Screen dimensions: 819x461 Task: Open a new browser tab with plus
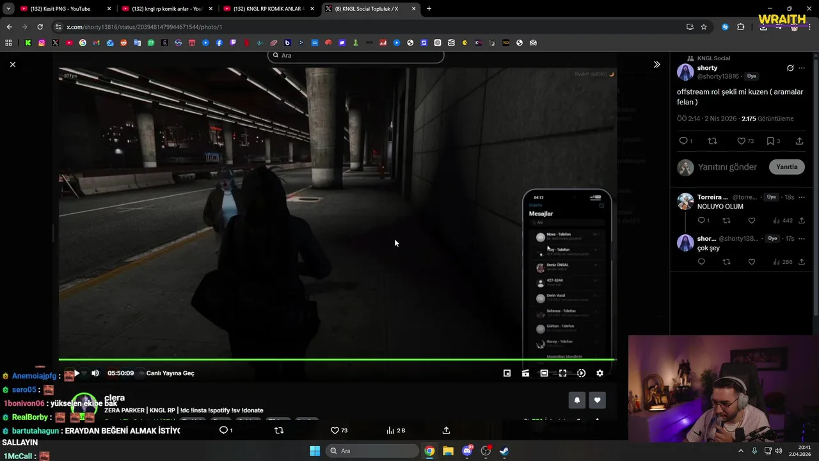pyautogui.click(x=429, y=9)
